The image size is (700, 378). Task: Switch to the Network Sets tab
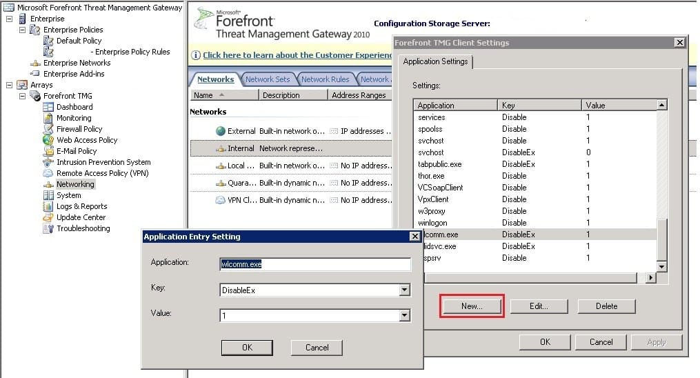pyautogui.click(x=268, y=79)
